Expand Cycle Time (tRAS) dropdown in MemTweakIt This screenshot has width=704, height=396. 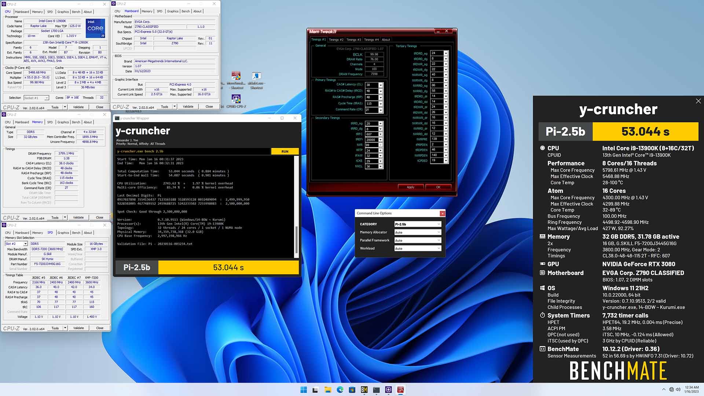pos(380,103)
